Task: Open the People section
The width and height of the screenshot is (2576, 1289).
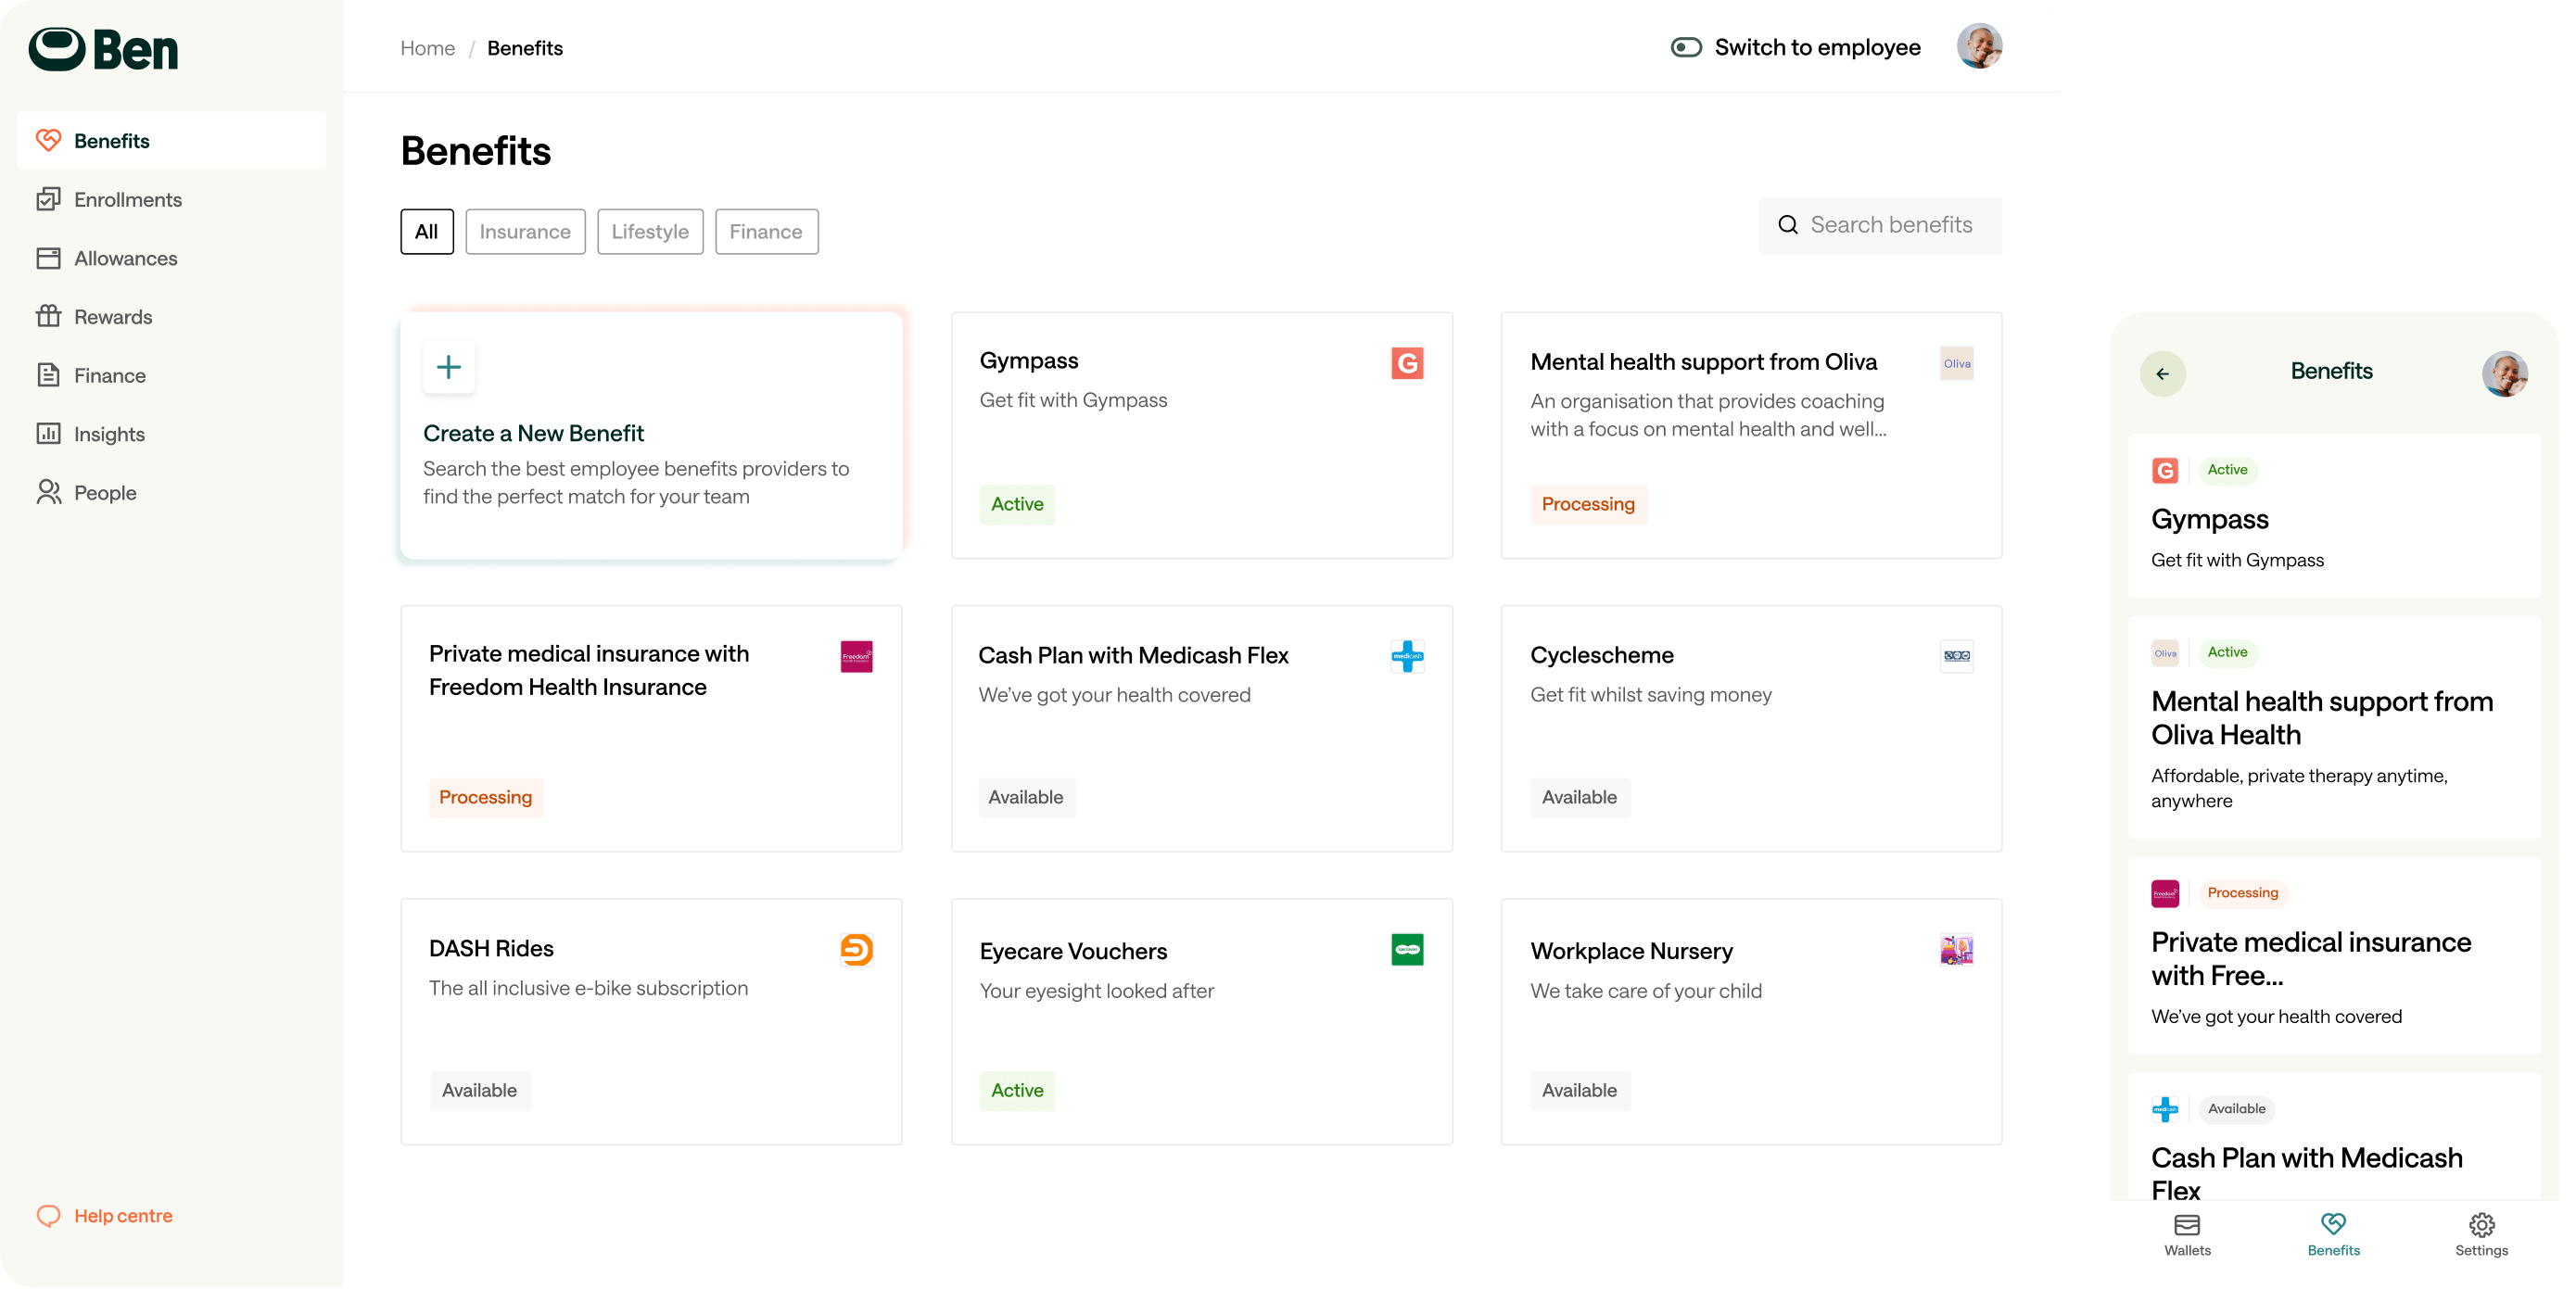Action: [105, 492]
